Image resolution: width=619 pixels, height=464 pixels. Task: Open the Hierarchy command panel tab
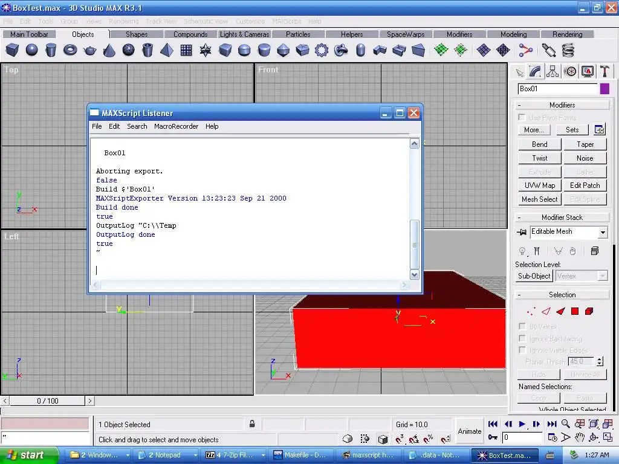click(553, 71)
